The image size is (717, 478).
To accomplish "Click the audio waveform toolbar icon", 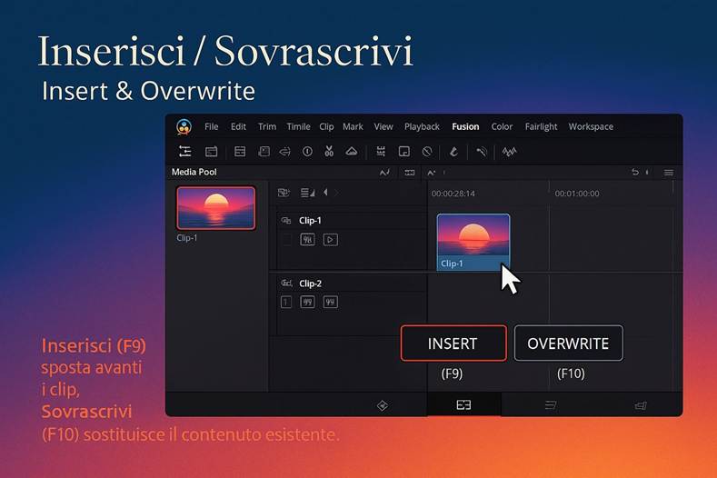I will 509,152.
